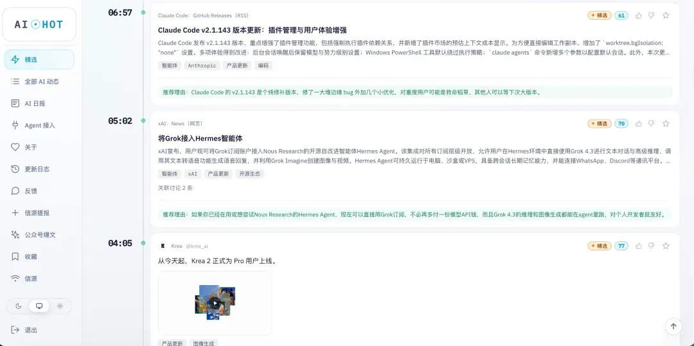Click 编码 tag

[264, 65]
